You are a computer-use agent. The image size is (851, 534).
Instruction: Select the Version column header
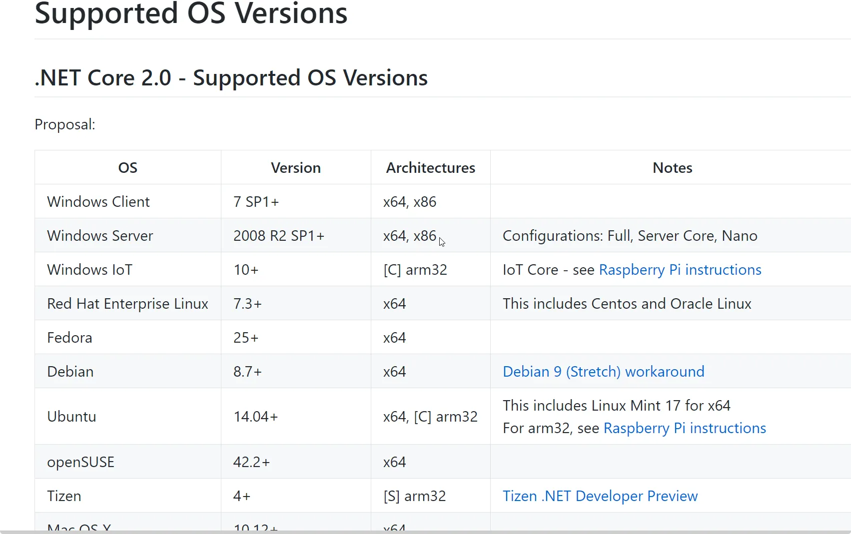tap(295, 168)
